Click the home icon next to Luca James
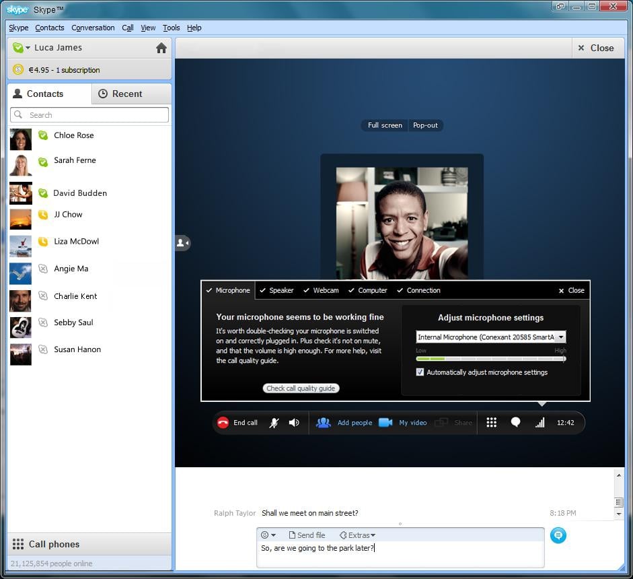 coord(161,48)
